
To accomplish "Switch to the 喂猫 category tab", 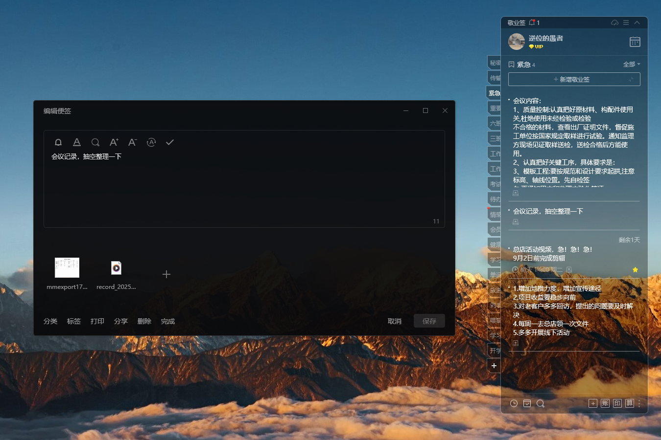I will 495,320.
